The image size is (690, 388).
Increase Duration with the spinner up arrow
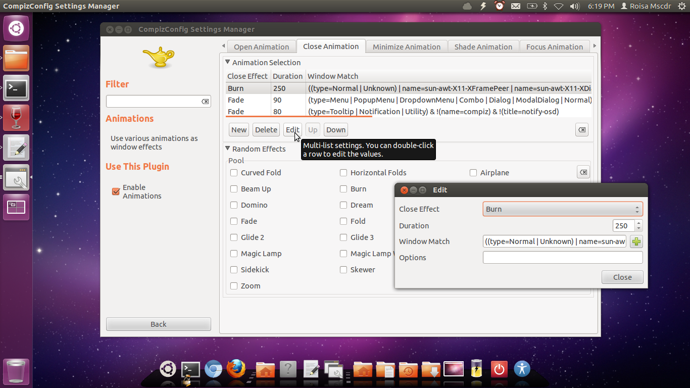[639, 223]
